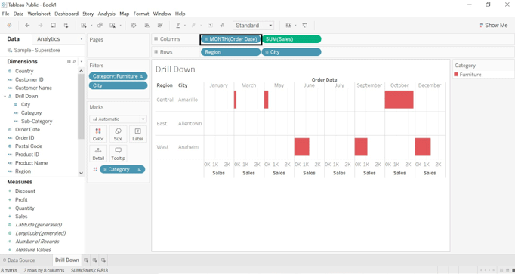Click the Fix axes pin icon
The width and height of the screenshot is (515, 274).
(222, 25)
